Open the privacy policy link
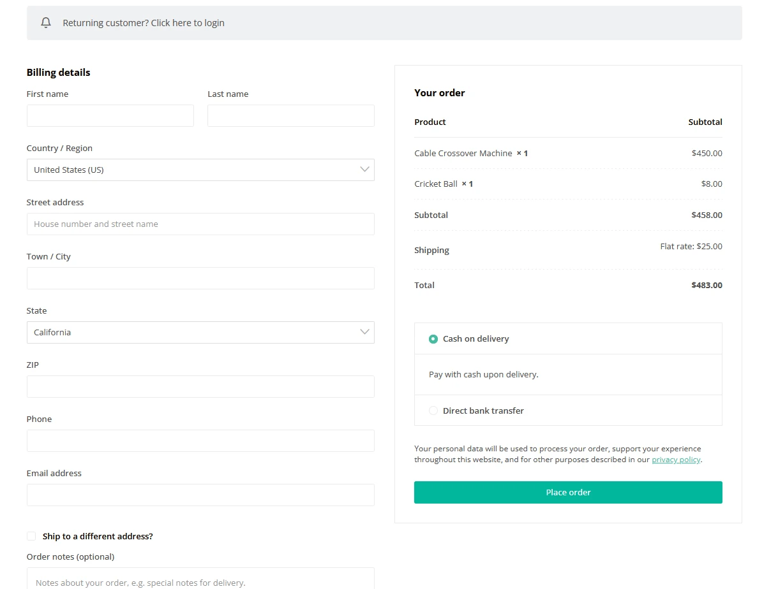Image resolution: width=778 pixels, height=589 pixels. pos(675,460)
